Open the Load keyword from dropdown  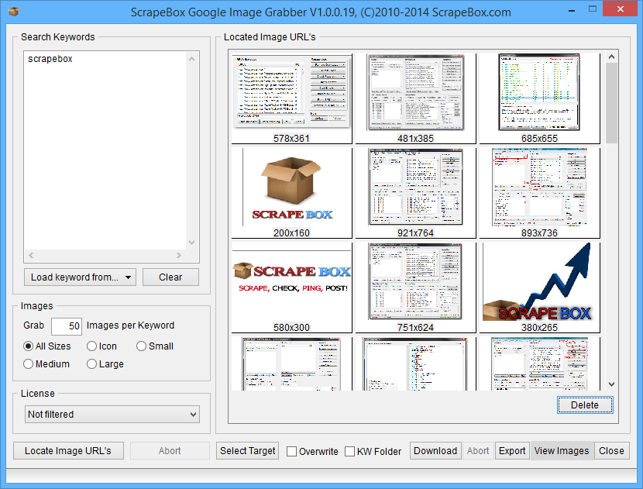81,277
